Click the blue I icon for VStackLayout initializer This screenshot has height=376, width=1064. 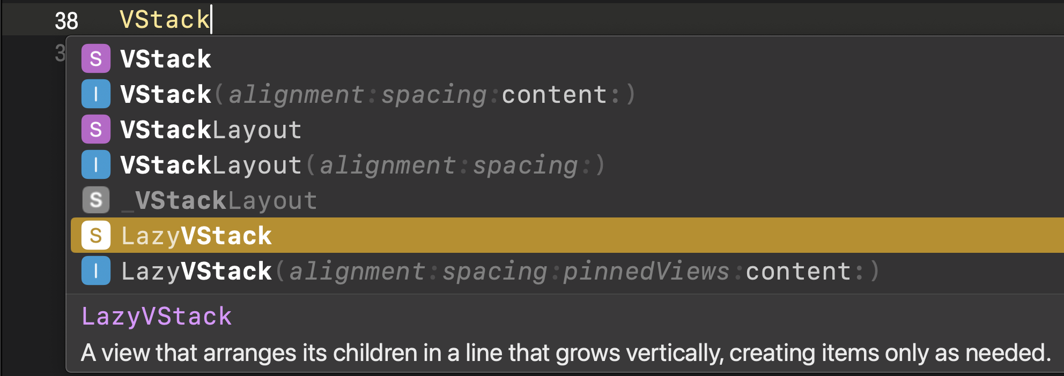[x=96, y=164]
